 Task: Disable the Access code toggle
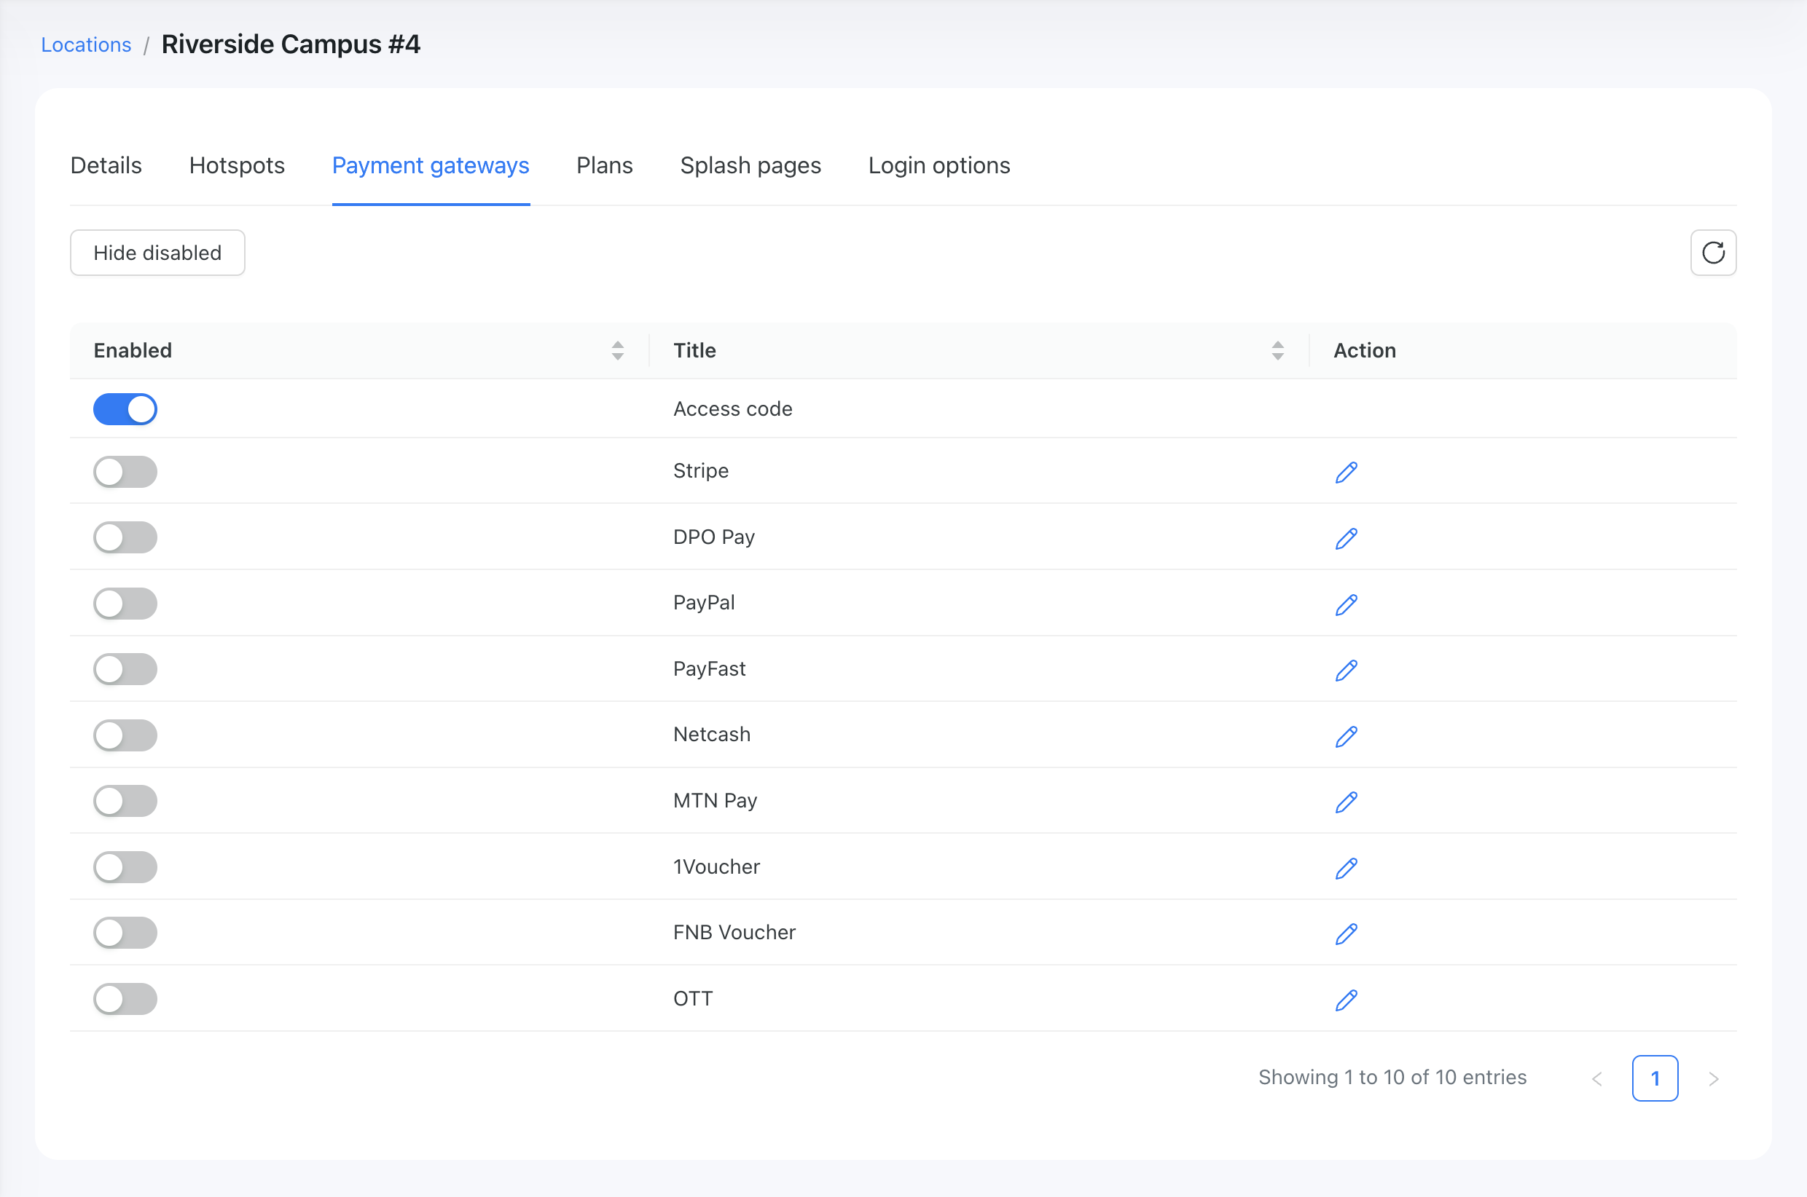click(x=125, y=409)
